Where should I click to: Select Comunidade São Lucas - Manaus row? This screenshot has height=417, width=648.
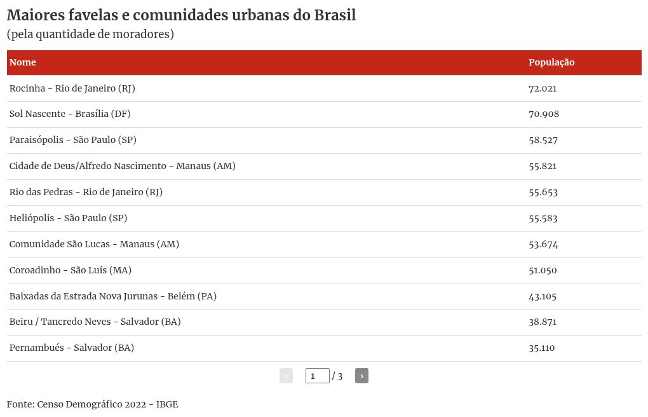tap(94, 244)
